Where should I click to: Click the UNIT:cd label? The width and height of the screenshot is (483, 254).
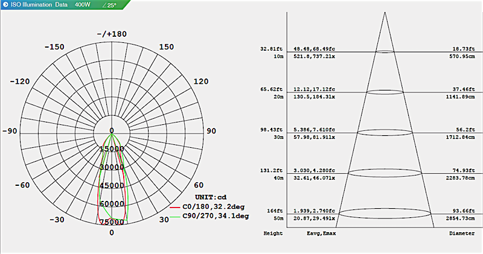coord(211,197)
